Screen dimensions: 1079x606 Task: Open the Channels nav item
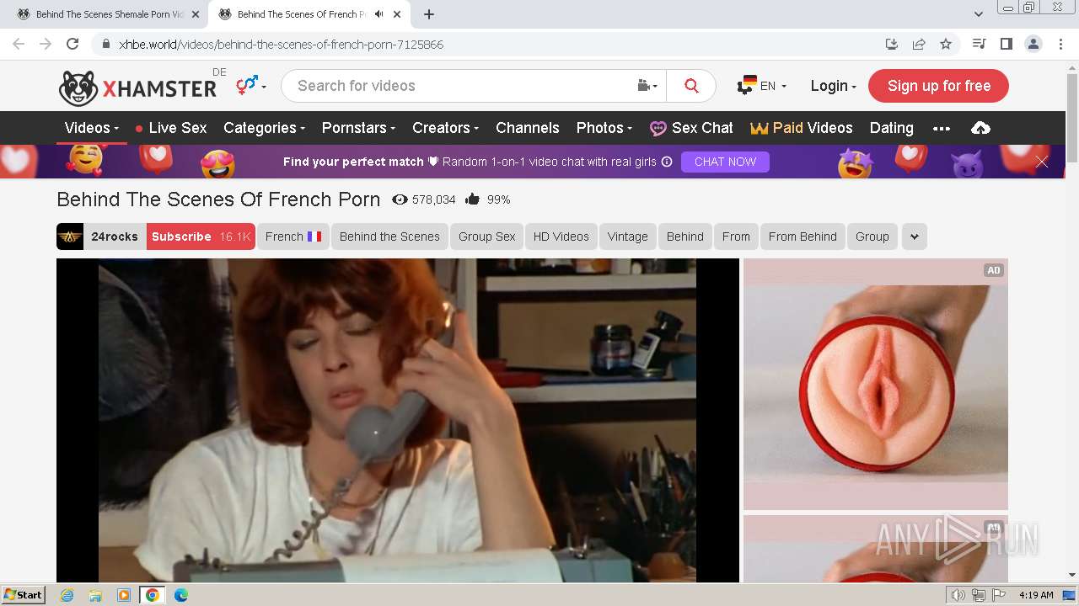528,128
